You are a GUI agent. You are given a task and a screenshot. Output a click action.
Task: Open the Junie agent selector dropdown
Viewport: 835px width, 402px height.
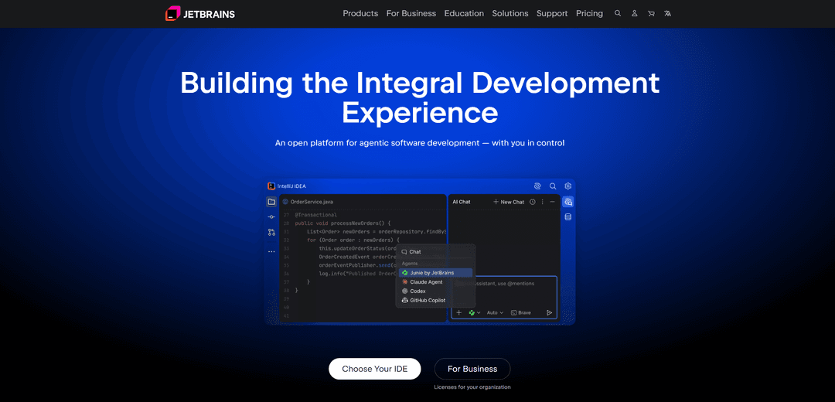click(475, 312)
